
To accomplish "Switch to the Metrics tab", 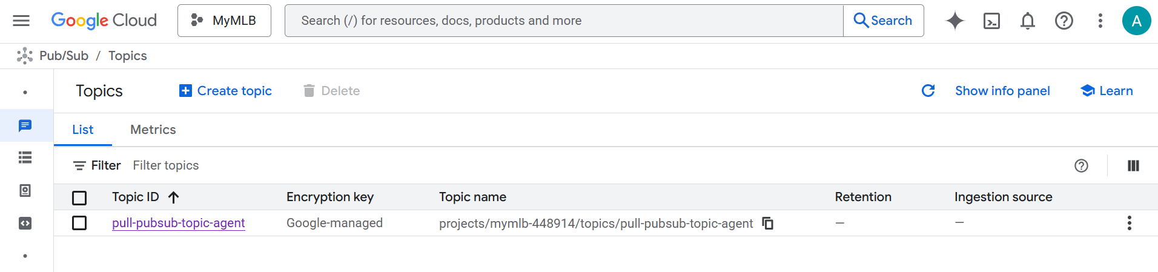I will click(x=153, y=130).
